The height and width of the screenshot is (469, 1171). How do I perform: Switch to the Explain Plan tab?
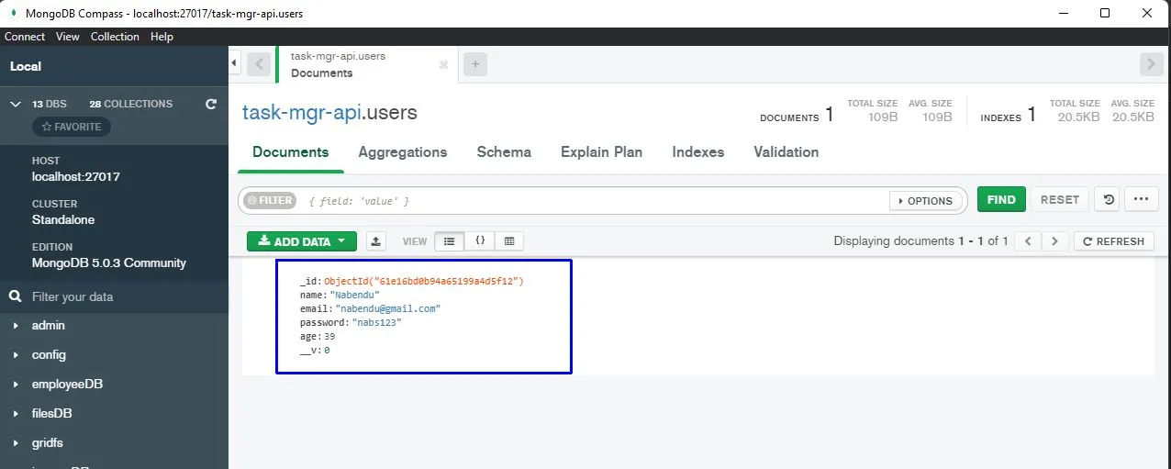(602, 152)
